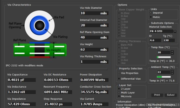Edit the Via Hole Diameter field
Screen dimensions: 180x108
tap(94, 13)
